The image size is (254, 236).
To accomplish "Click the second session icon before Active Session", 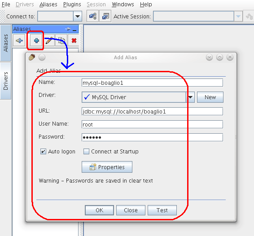I will [x=105, y=16].
